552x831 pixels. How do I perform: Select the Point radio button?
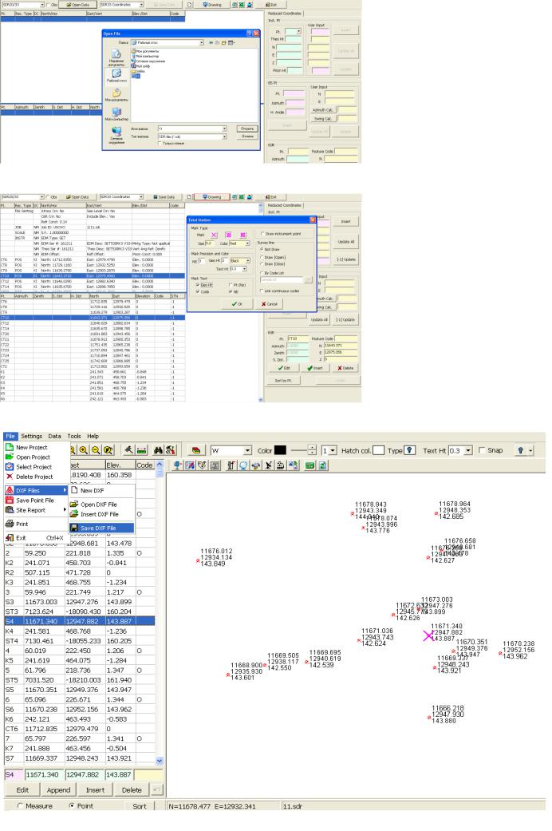pos(72,806)
